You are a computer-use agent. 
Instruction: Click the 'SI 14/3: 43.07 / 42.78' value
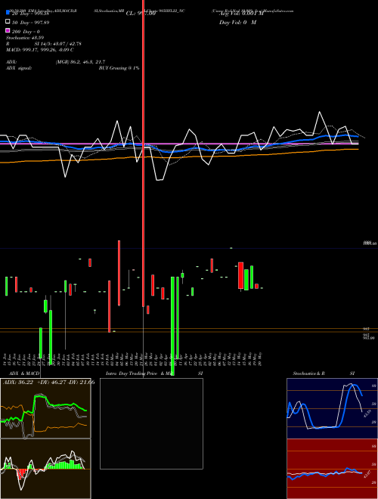tap(57, 44)
